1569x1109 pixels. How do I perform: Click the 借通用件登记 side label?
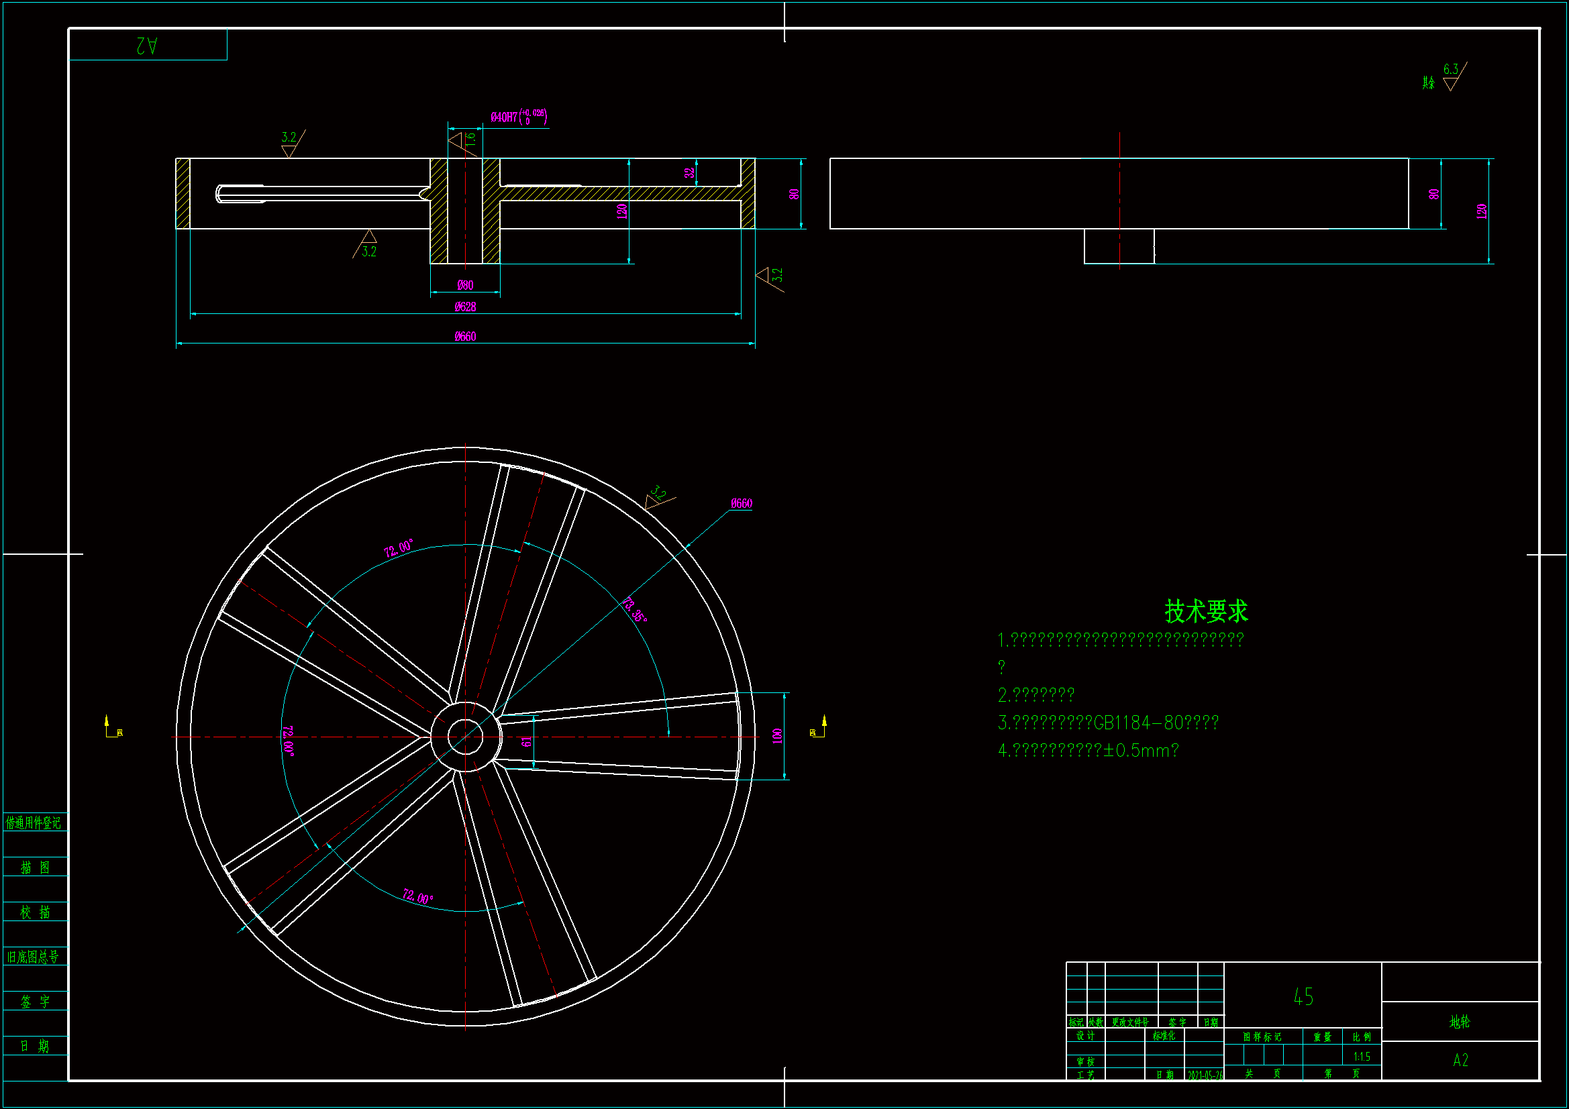tap(34, 823)
